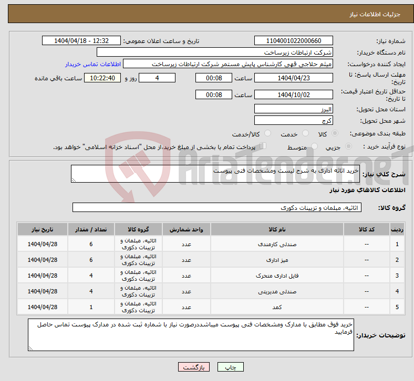Click the request creator name field
This screenshot has width=414, height=381.
point(228,64)
